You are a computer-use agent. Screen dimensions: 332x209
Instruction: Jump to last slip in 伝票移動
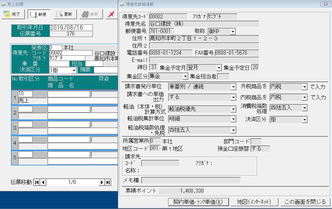(108, 182)
